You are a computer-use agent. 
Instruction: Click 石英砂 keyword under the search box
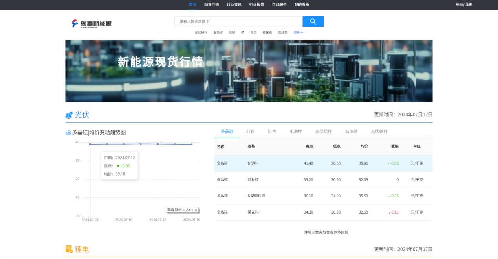pos(218,33)
